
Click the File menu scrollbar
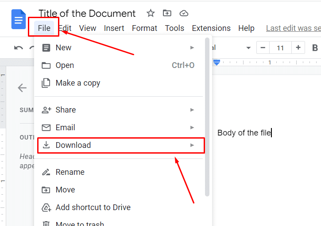coord(207,117)
